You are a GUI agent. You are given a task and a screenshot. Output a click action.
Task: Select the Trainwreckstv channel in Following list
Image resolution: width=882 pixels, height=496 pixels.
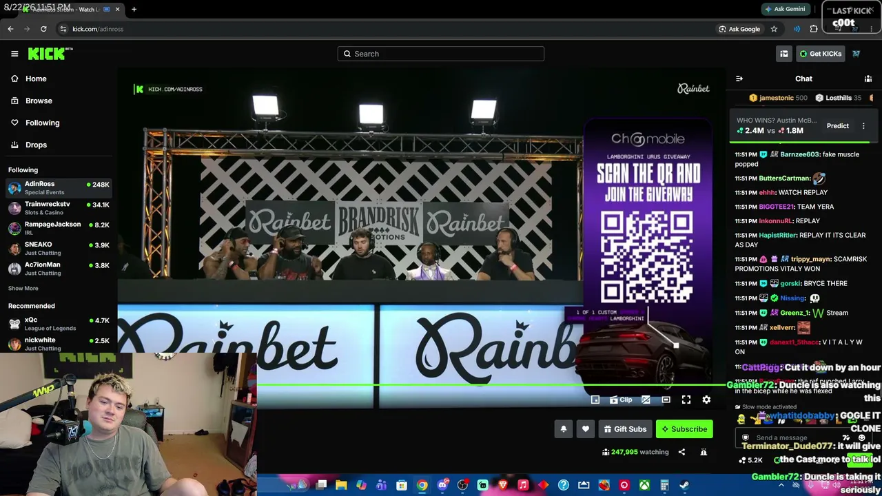[59, 208]
